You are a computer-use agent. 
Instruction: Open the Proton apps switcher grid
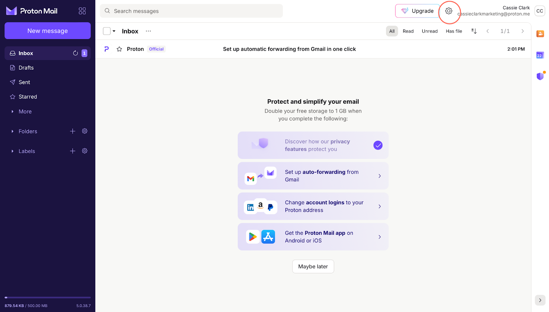coord(82,11)
